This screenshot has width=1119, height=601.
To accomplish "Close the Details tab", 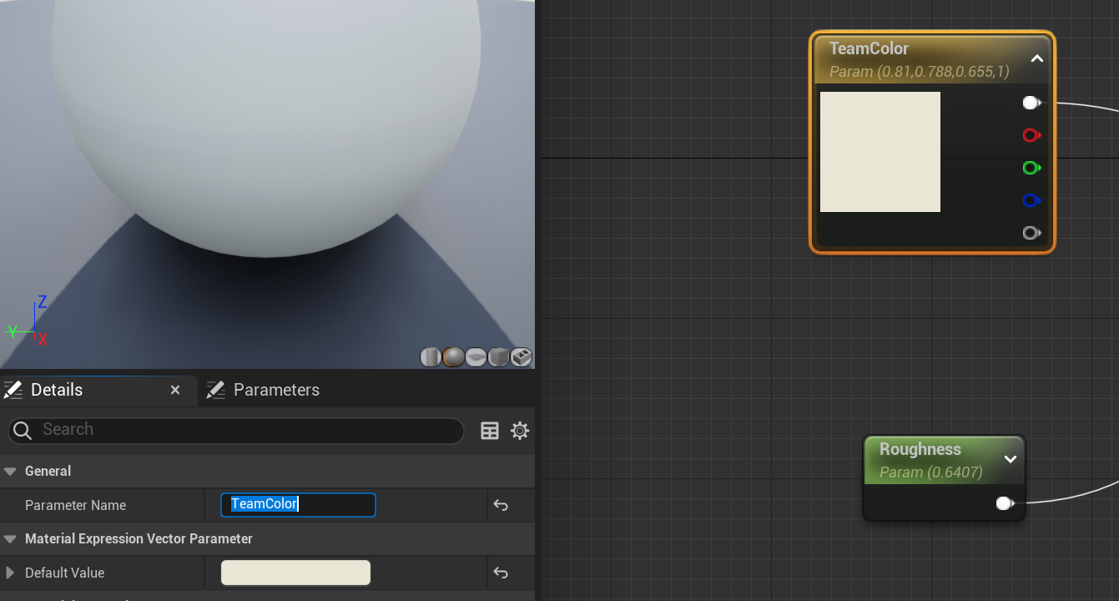I will (x=175, y=390).
